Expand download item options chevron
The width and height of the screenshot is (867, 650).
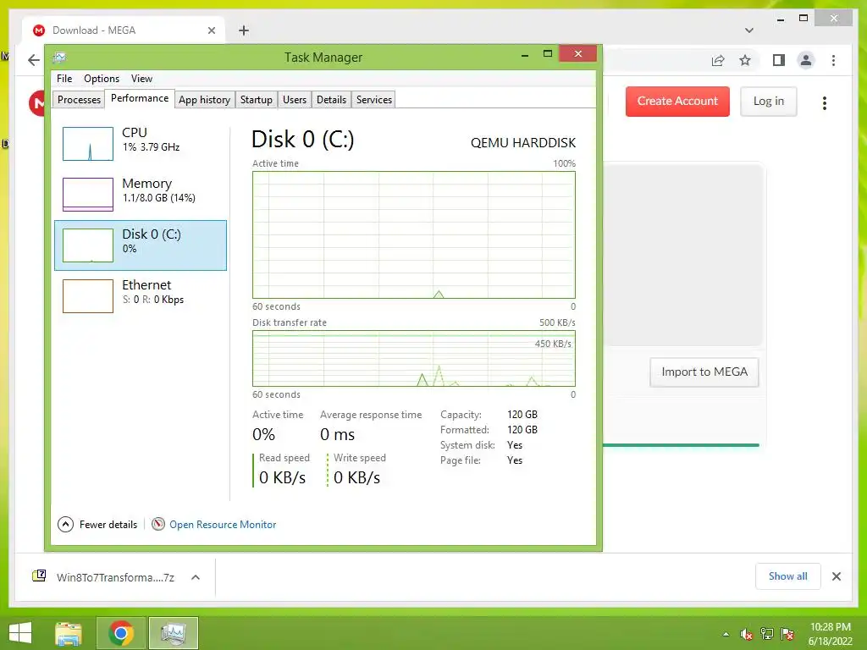[196, 577]
